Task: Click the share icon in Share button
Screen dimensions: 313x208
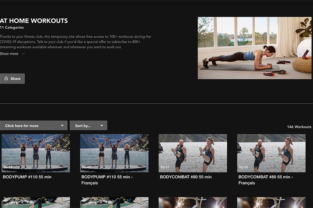Action: click(6, 78)
